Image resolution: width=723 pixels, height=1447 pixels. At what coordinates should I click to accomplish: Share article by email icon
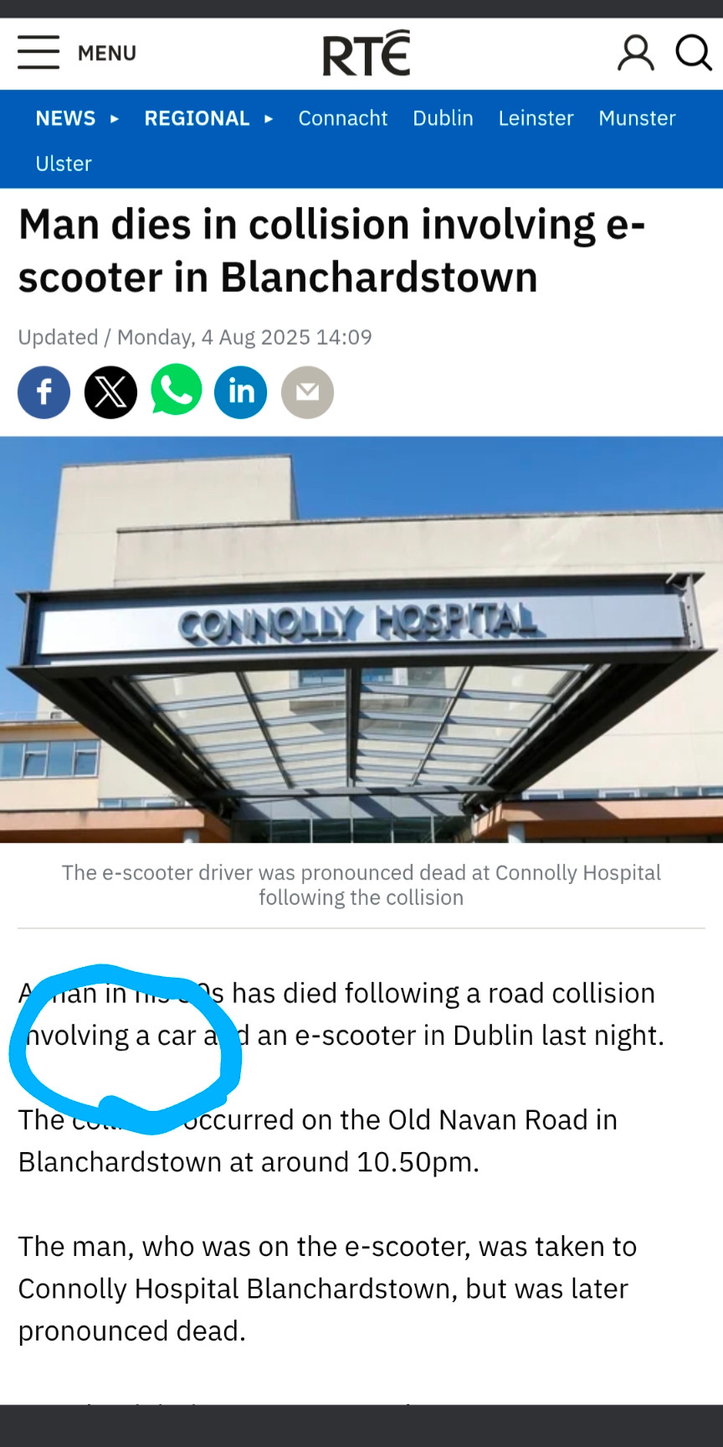point(307,392)
